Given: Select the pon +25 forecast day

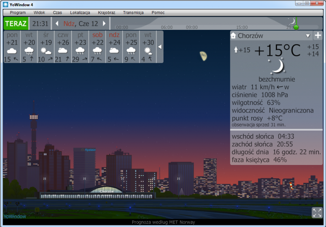Looking at the screenshot, I should (131, 47).
